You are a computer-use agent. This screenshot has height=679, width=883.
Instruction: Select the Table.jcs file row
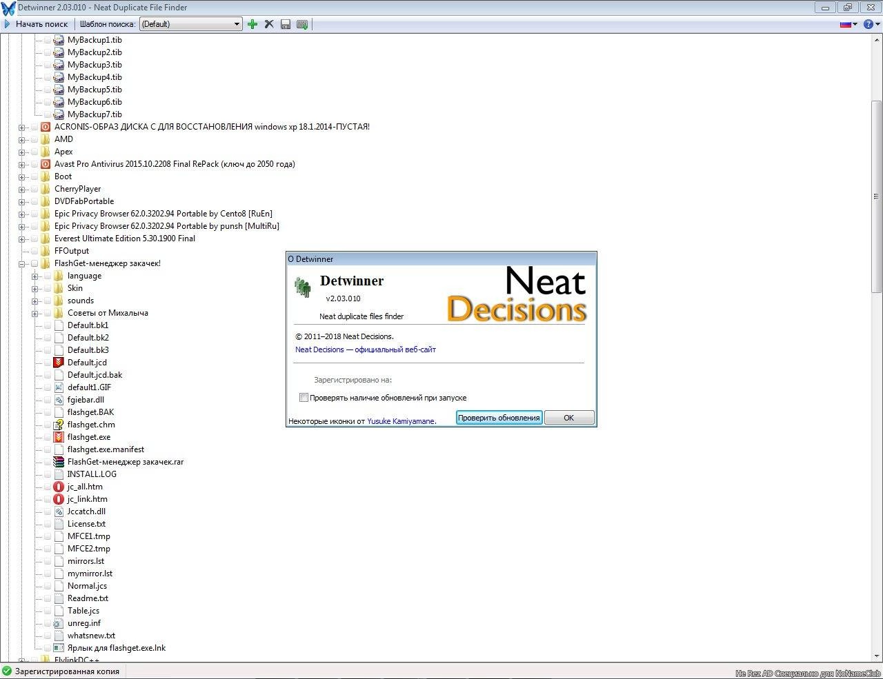coord(83,611)
